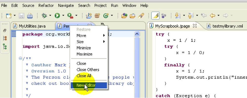Collapse the Javadoc comment fold marker
Screen dimensions: 247x98
tap(20, 58)
